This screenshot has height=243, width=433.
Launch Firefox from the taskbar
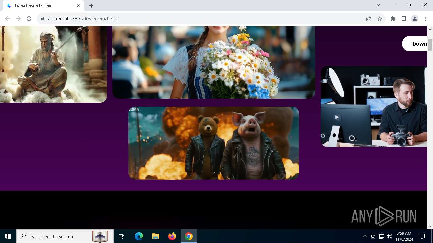(172, 236)
